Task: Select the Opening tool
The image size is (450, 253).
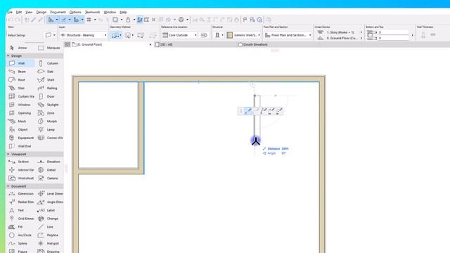Action: tap(20, 113)
